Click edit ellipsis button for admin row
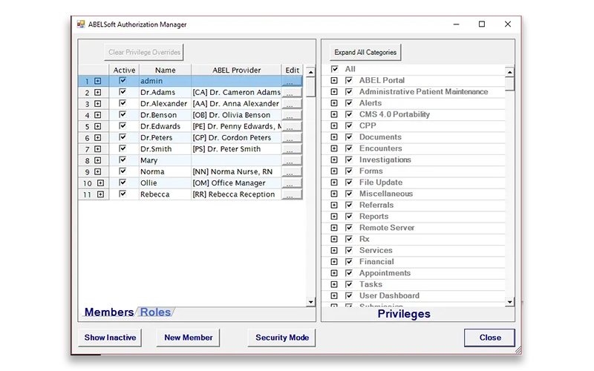Image resolution: width=594 pixels, height=371 pixels. [x=292, y=82]
